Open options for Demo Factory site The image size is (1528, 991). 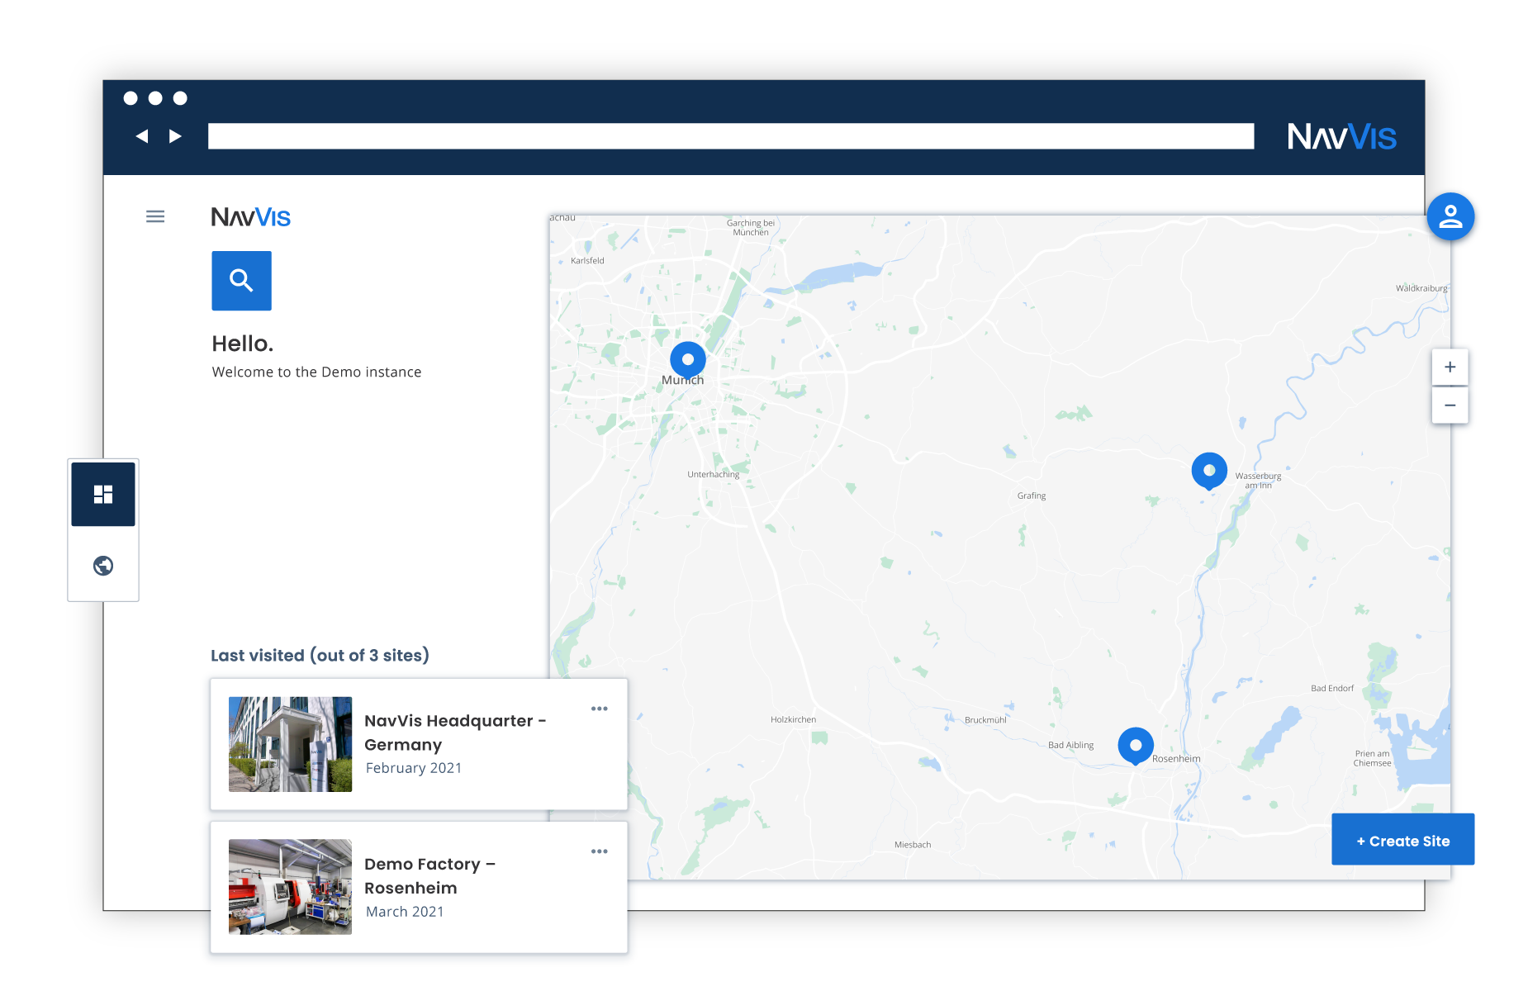[x=600, y=851]
